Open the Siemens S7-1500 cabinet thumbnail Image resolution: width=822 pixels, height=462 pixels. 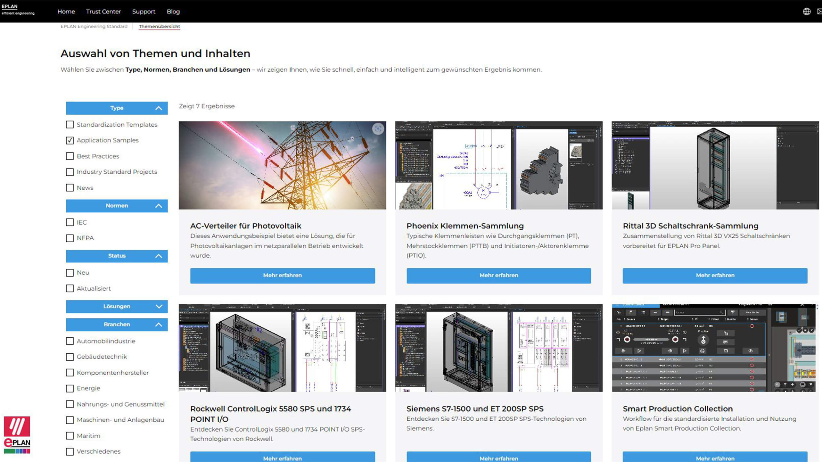499,348
